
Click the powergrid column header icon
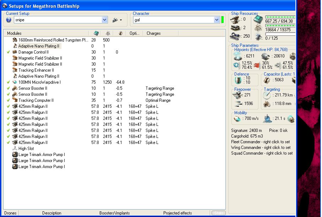[108, 33]
